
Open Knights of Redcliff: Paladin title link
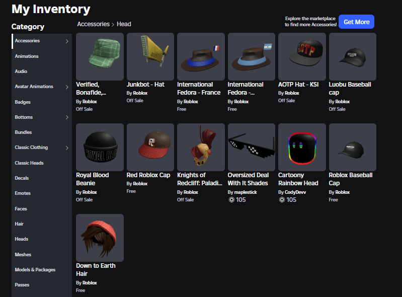[x=199, y=179]
